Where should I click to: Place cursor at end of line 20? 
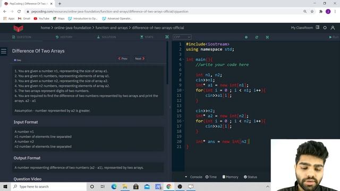[249, 142]
